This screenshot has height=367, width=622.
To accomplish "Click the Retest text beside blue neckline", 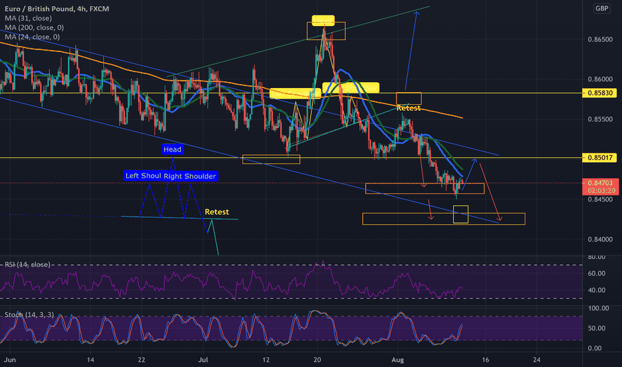I will (x=217, y=212).
